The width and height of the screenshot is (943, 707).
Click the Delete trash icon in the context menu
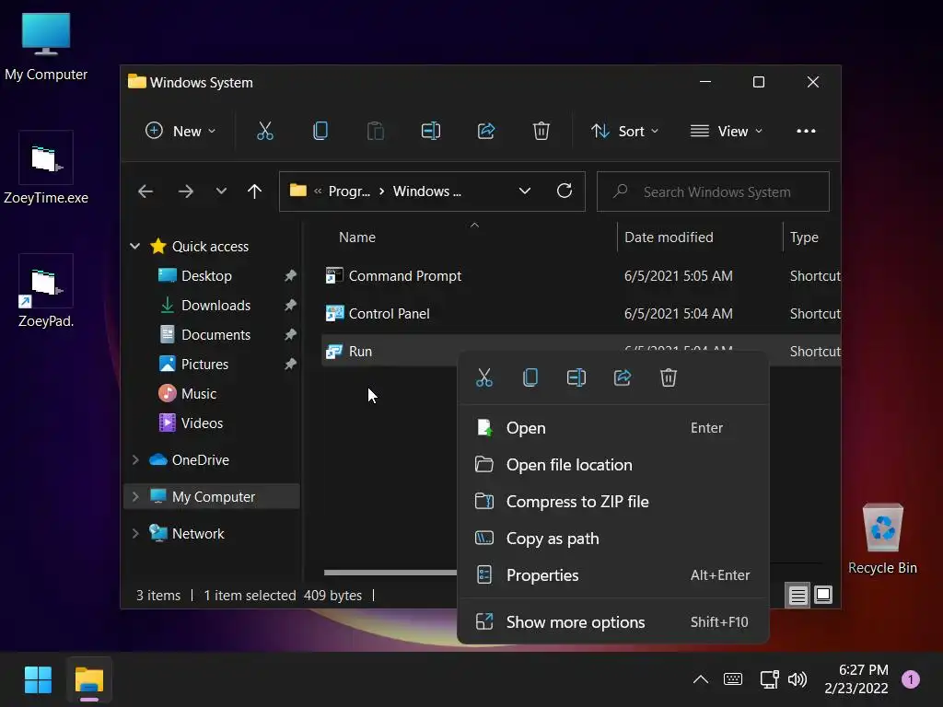(669, 377)
